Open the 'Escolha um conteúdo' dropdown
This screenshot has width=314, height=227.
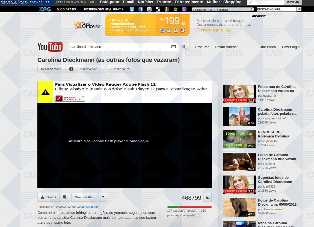[223, 10]
